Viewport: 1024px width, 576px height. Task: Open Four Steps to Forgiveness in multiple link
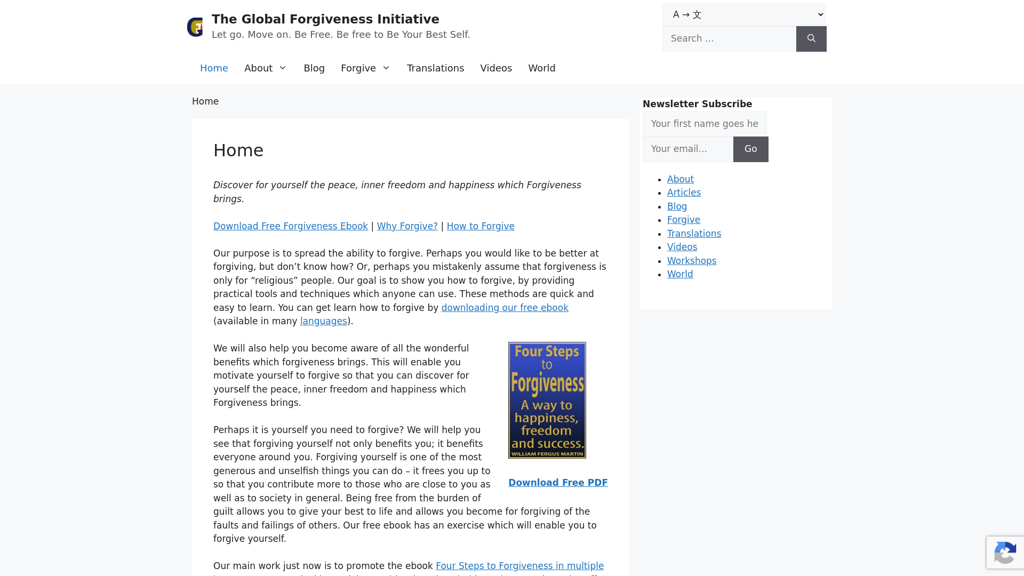click(x=519, y=566)
